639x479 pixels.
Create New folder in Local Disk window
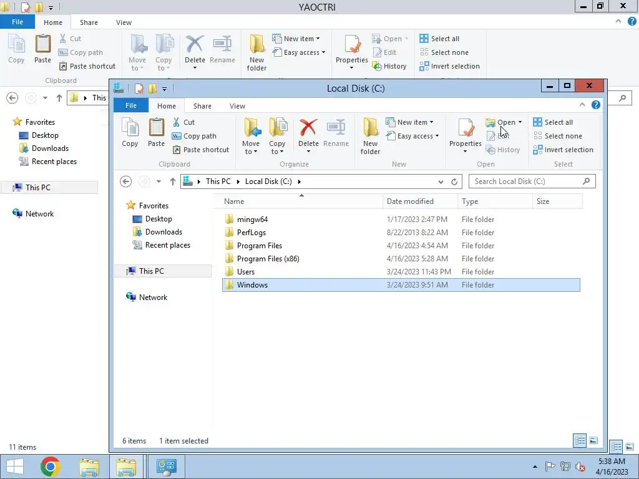370,136
